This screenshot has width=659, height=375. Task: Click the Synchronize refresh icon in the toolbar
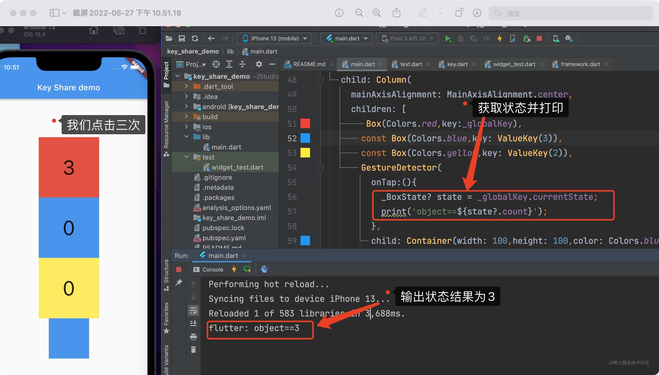pyautogui.click(x=195, y=39)
